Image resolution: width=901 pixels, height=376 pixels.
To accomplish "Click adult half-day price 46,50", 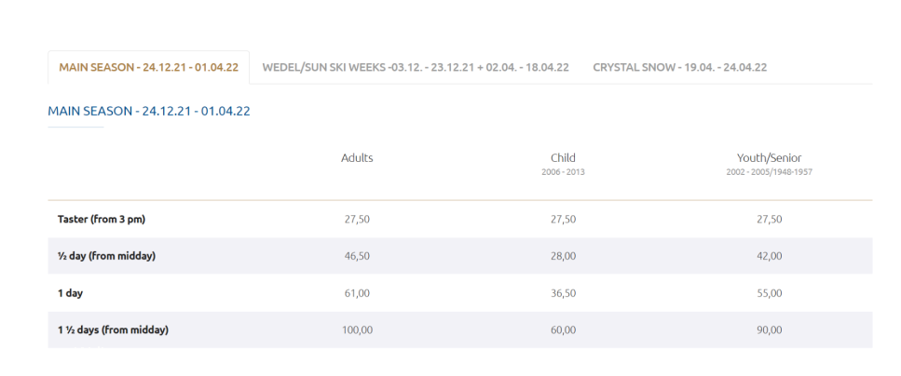I will tap(357, 256).
